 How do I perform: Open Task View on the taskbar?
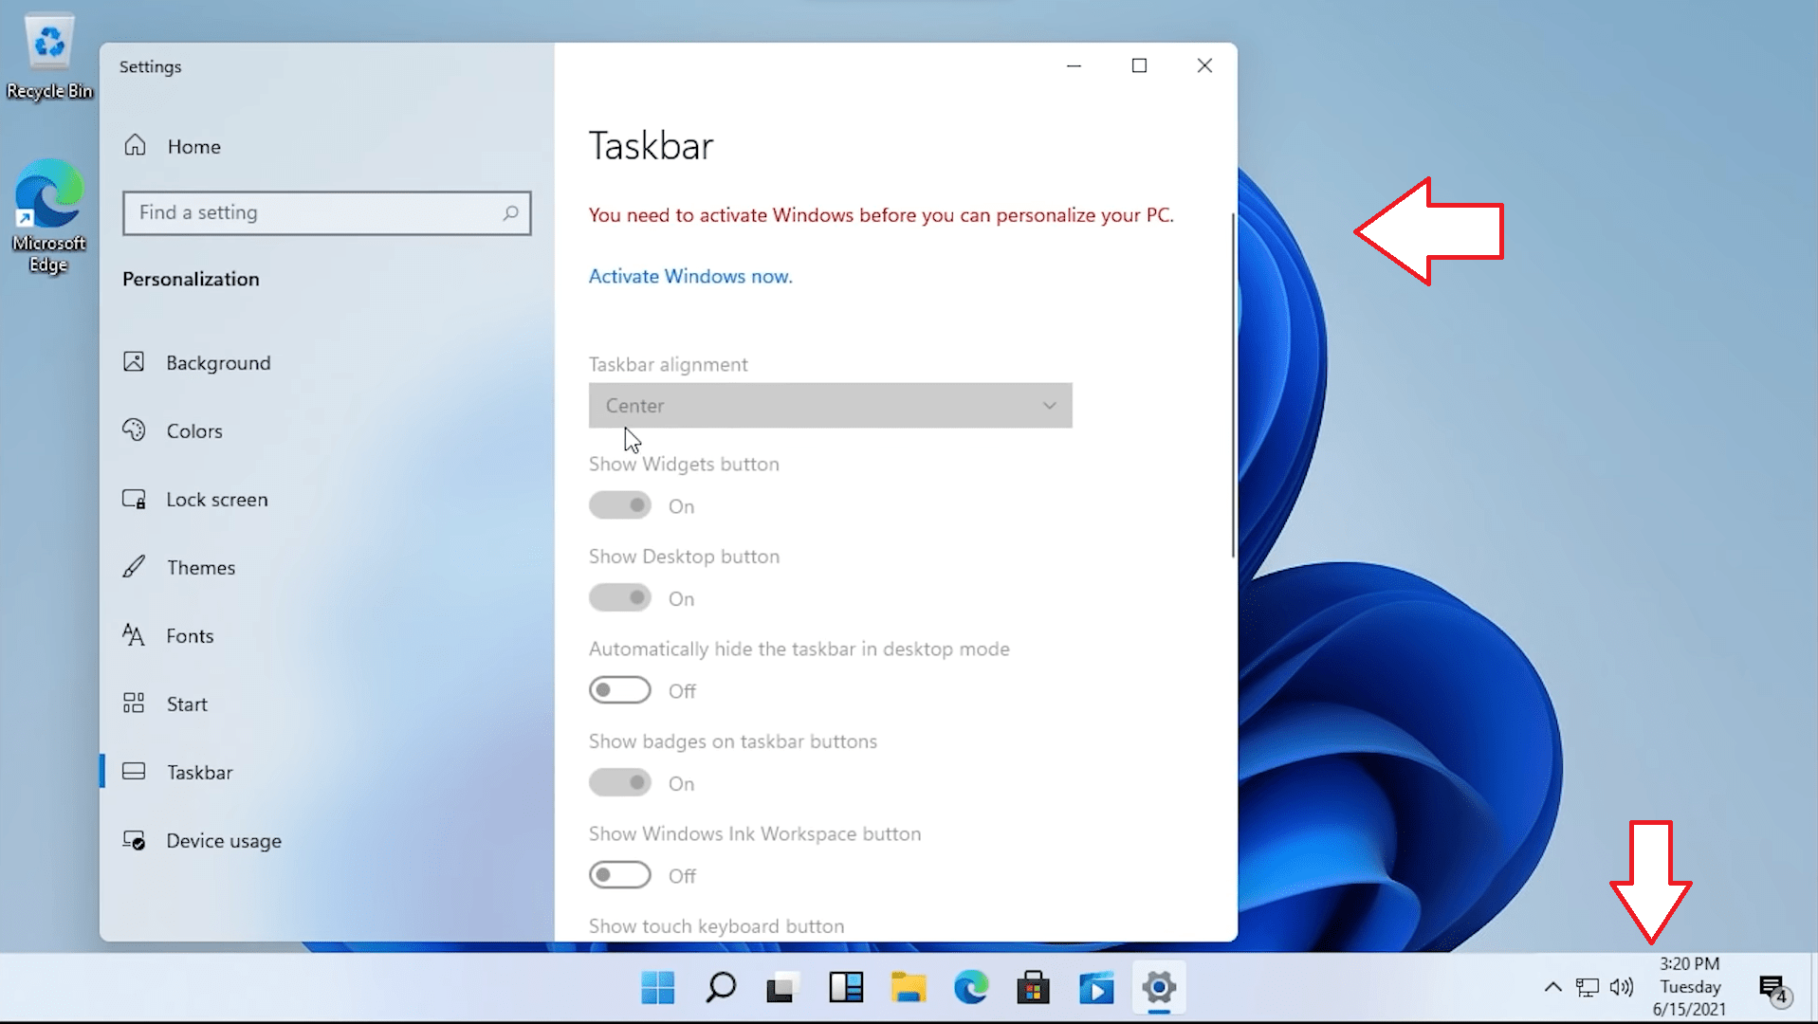coord(782,988)
